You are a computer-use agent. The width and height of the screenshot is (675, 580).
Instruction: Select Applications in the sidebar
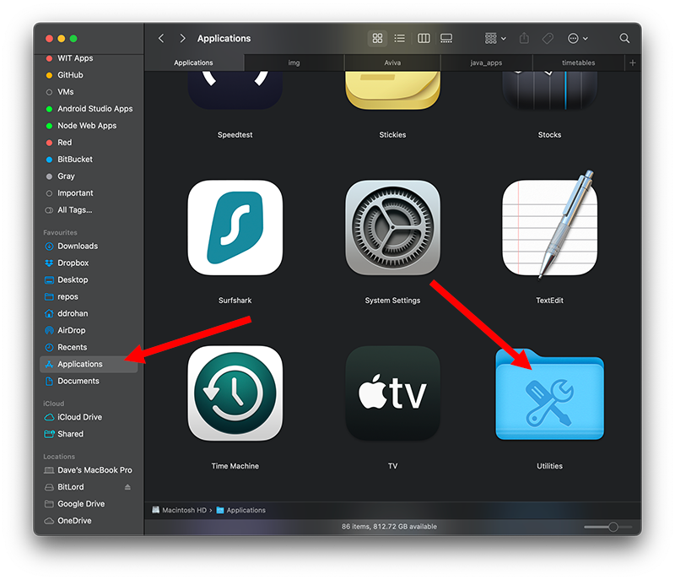pyautogui.click(x=80, y=364)
